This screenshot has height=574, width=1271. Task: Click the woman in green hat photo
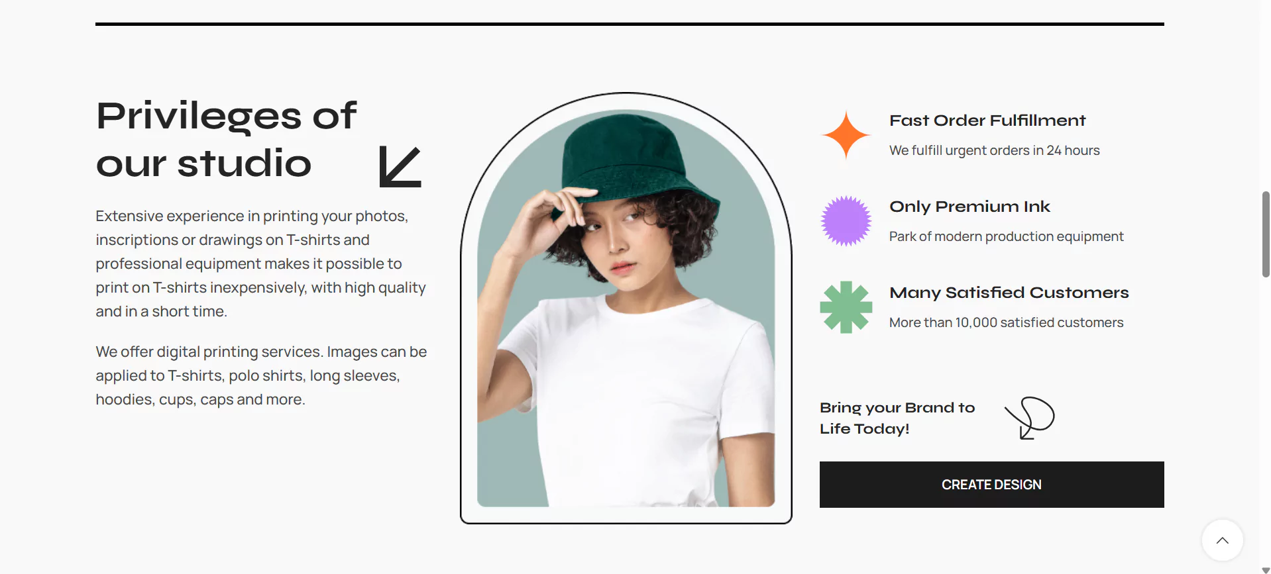click(626, 308)
